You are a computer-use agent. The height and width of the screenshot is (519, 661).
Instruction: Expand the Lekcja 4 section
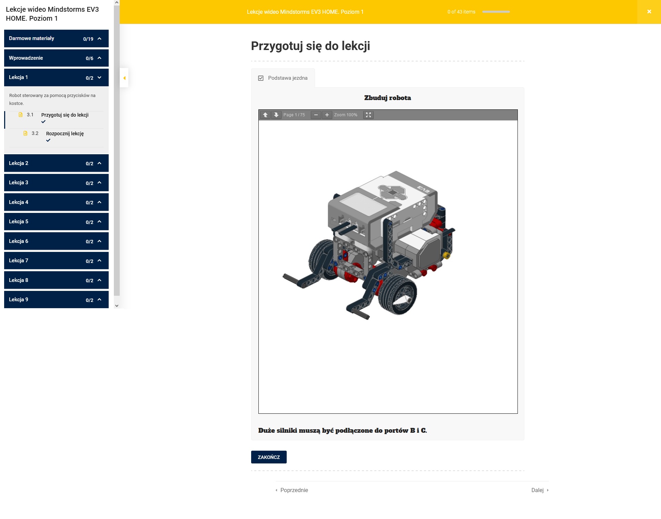pyautogui.click(x=56, y=202)
